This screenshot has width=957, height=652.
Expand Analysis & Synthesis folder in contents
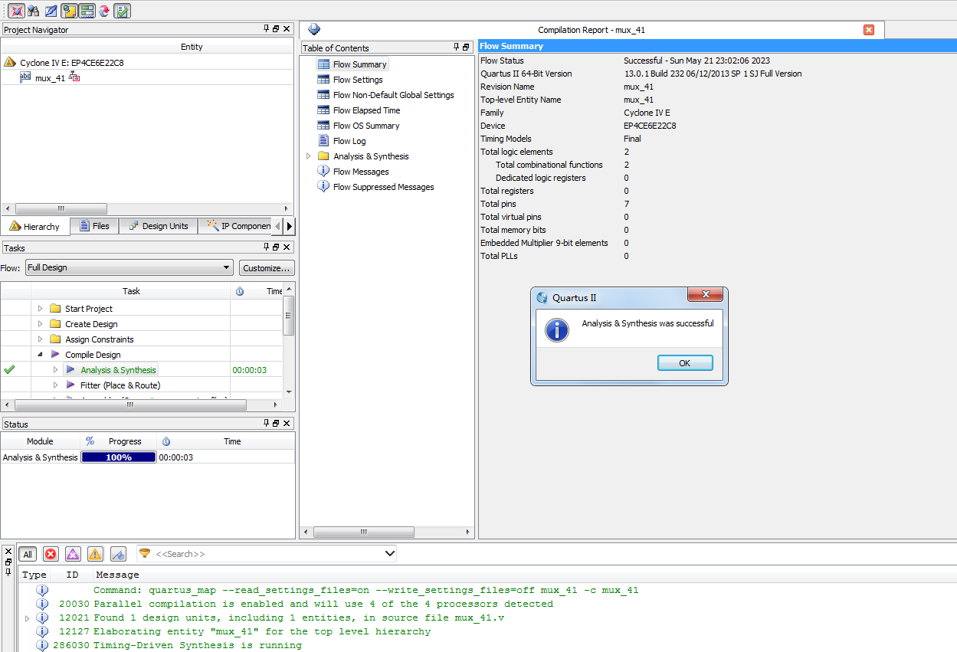(309, 156)
